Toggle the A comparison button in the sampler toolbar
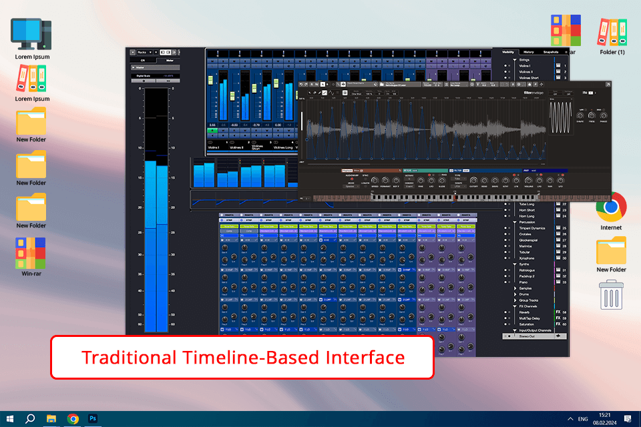The width and height of the screenshot is (641, 427). pos(323,84)
